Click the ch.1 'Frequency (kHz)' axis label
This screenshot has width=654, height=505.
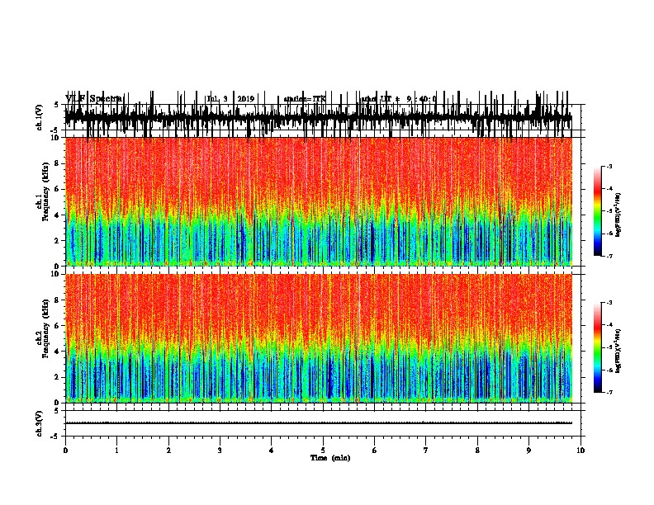pyautogui.click(x=45, y=191)
